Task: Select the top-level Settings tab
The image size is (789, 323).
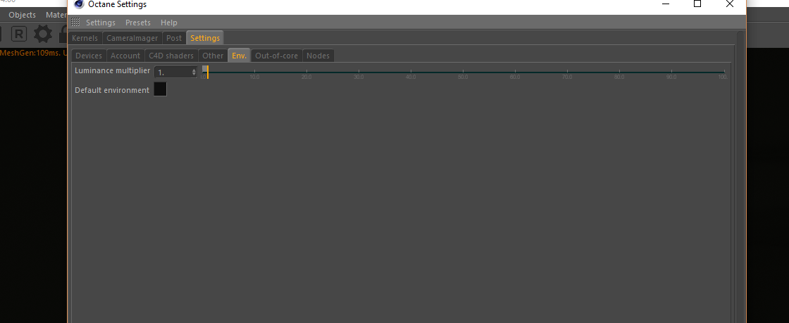Action: [x=205, y=38]
